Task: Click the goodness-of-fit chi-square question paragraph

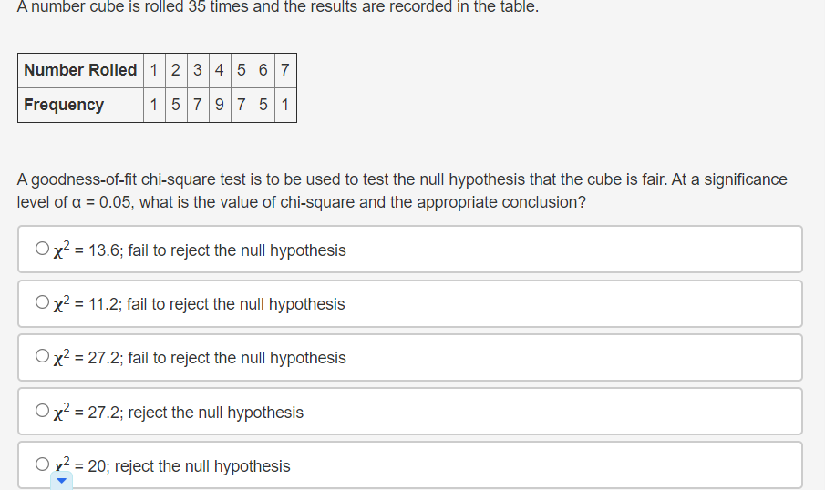Action: pyautogui.click(x=402, y=190)
